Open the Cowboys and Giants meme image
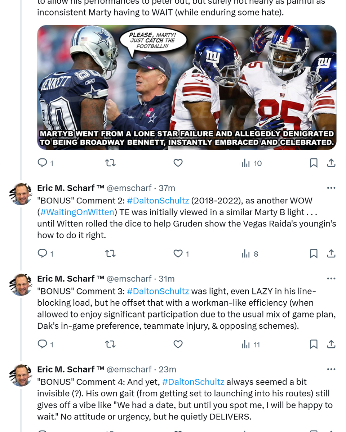This screenshot has width=346, height=432. tap(187, 87)
